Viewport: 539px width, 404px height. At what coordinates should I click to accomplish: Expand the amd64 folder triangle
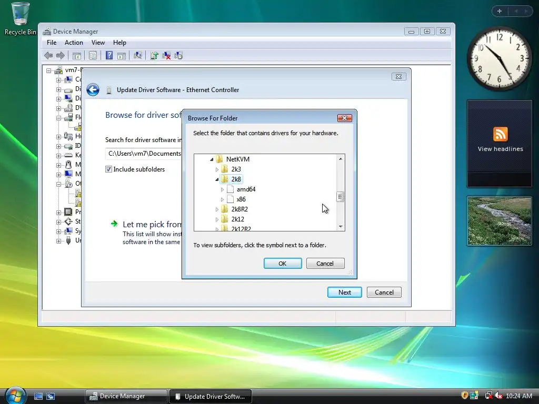pyautogui.click(x=222, y=189)
